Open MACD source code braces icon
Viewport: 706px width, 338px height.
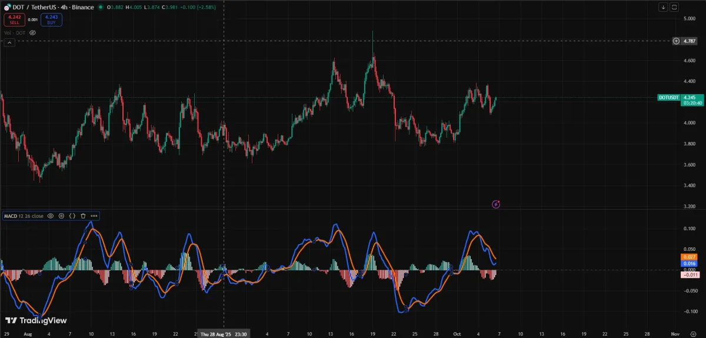click(72, 216)
